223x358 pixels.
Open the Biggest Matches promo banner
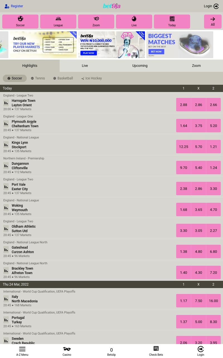(x=180, y=45)
